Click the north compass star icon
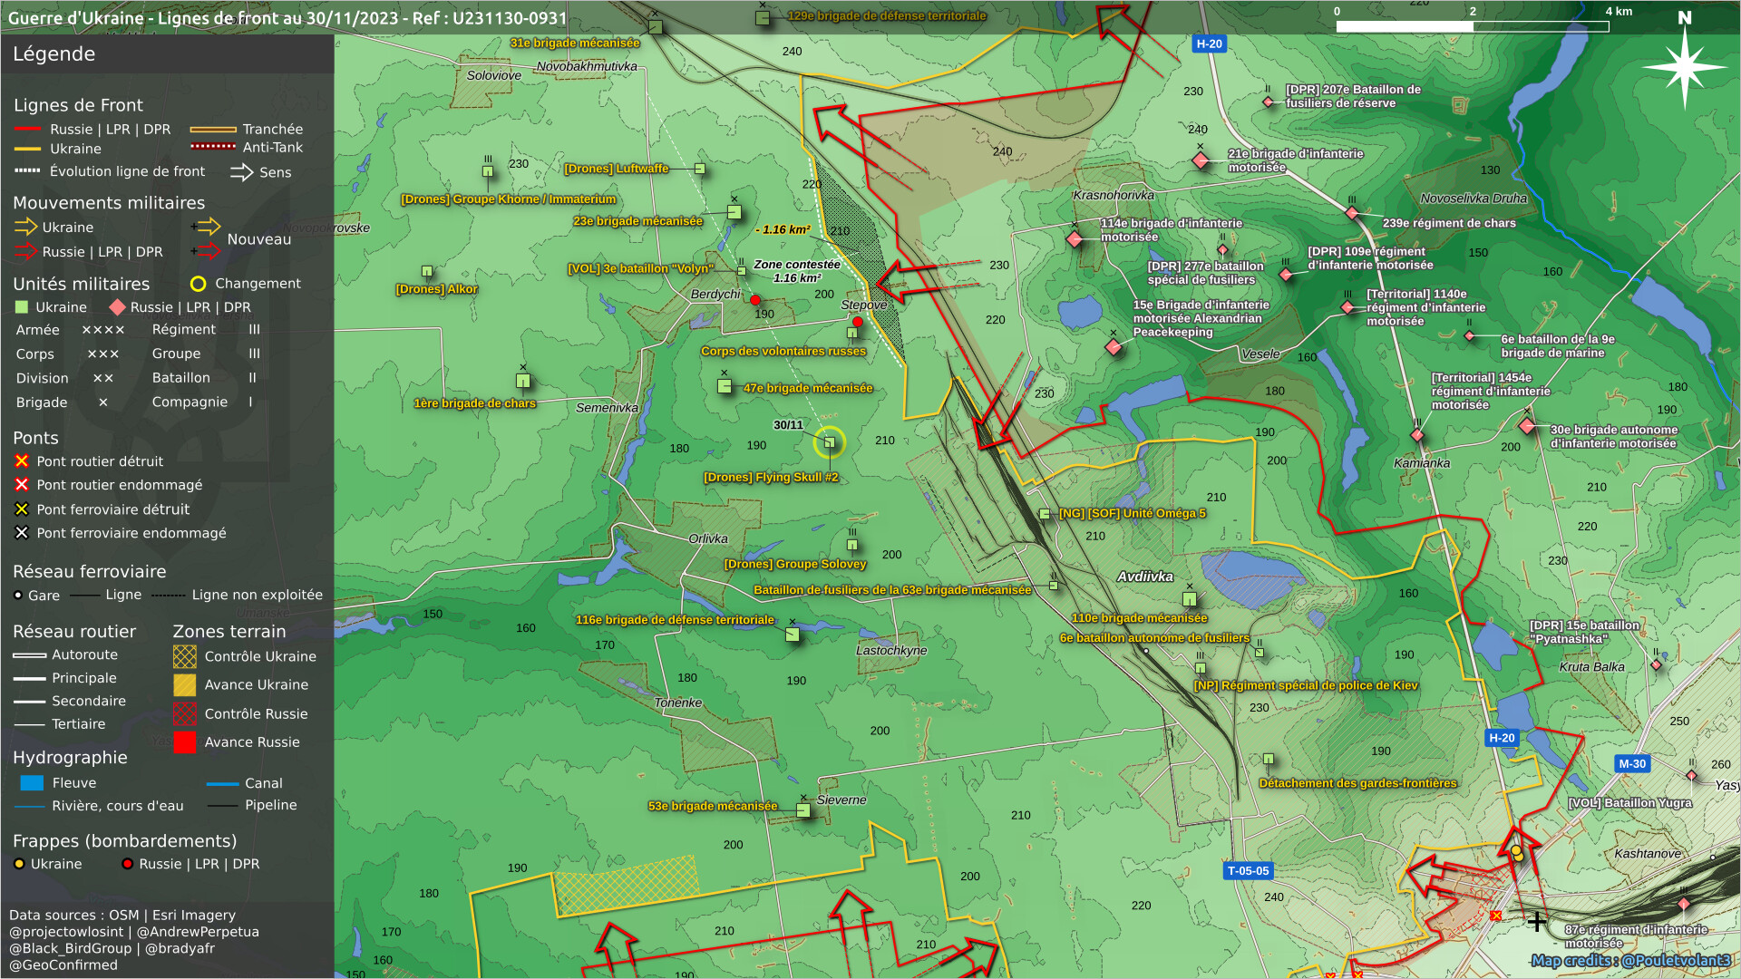Image resolution: width=1741 pixels, height=979 pixels. (x=1684, y=67)
